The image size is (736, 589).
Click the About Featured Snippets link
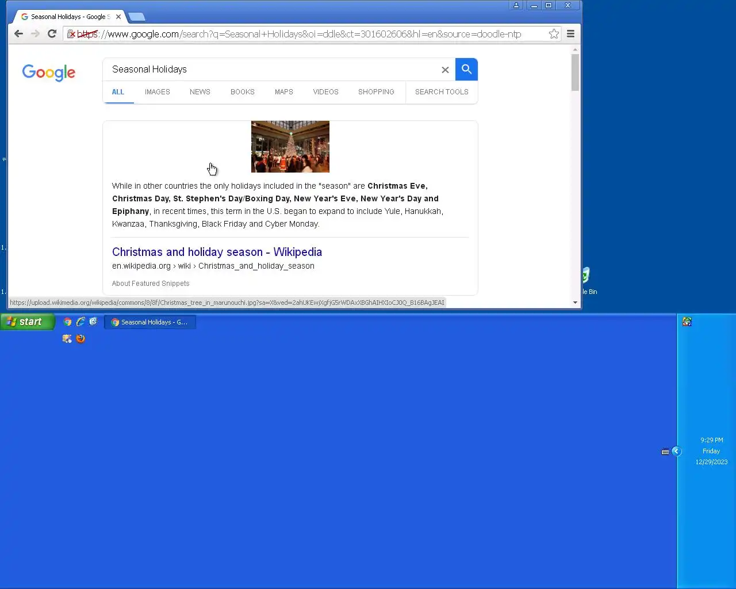(x=151, y=284)
